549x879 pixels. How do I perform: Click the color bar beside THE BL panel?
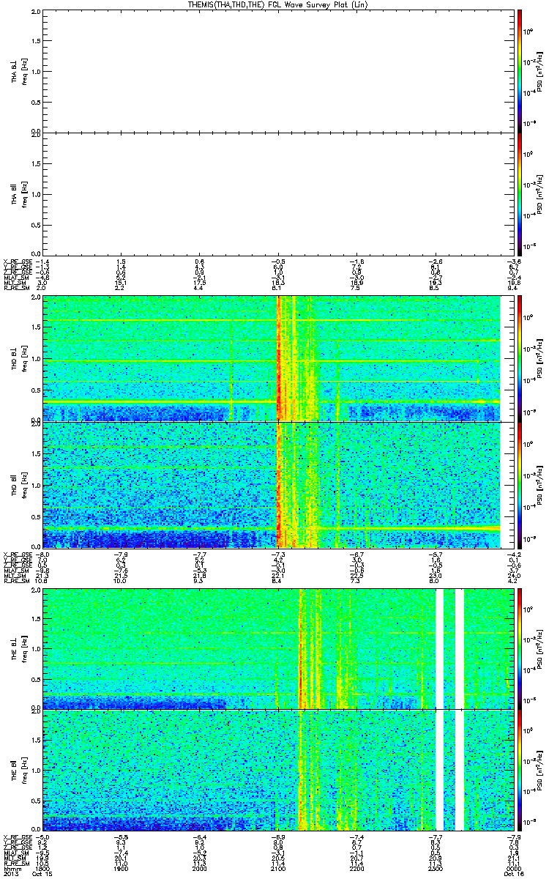[519, 648]
